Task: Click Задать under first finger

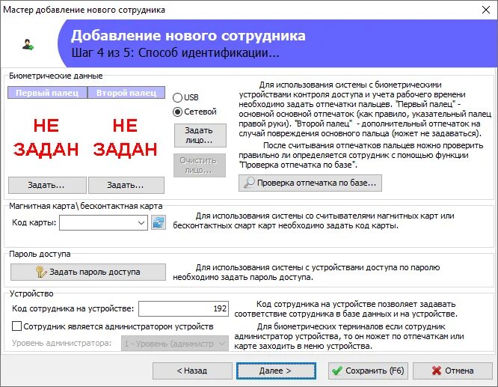Action: pos(47,185)
